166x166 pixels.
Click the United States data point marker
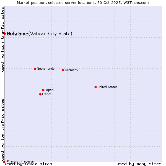(x=95, y=87)
